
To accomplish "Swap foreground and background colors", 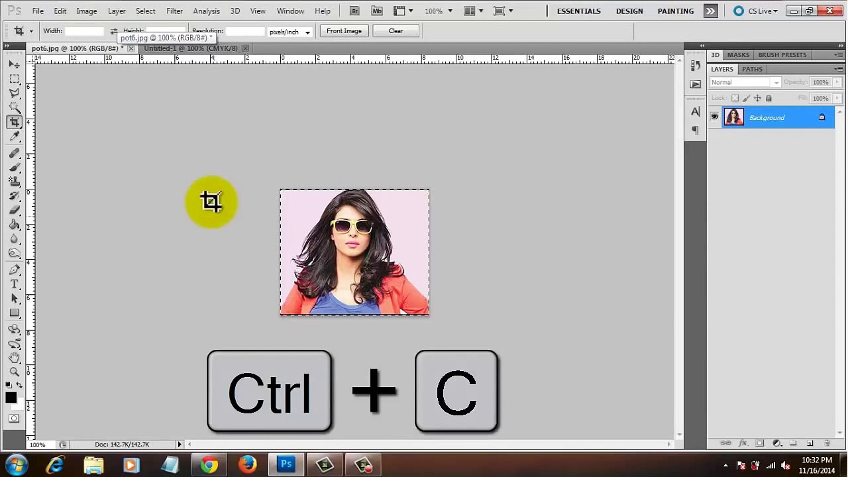I will [19, 385].
